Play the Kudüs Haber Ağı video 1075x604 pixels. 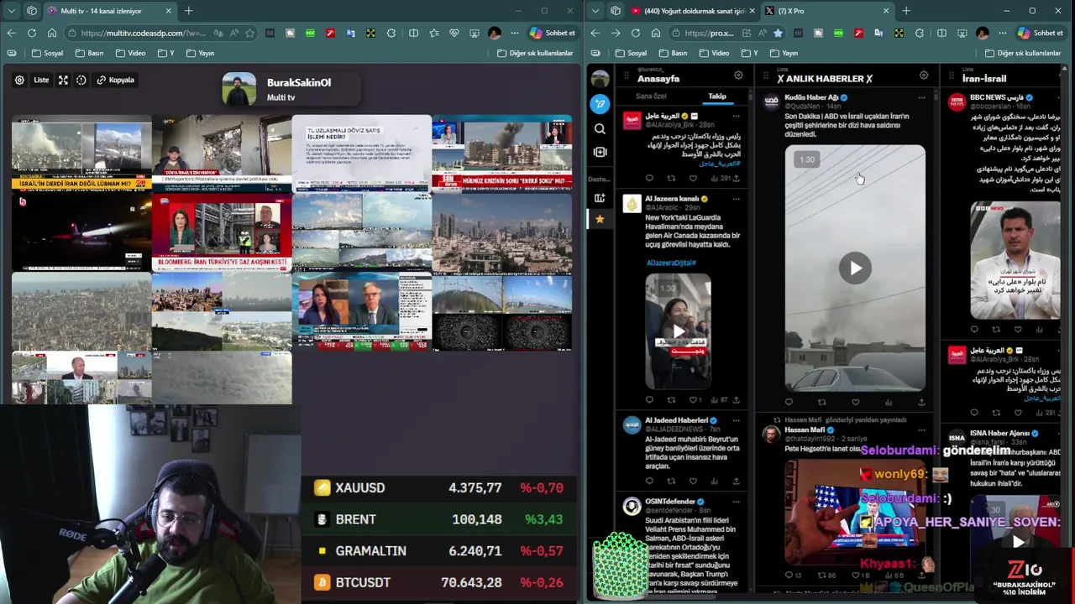[855, 268]
